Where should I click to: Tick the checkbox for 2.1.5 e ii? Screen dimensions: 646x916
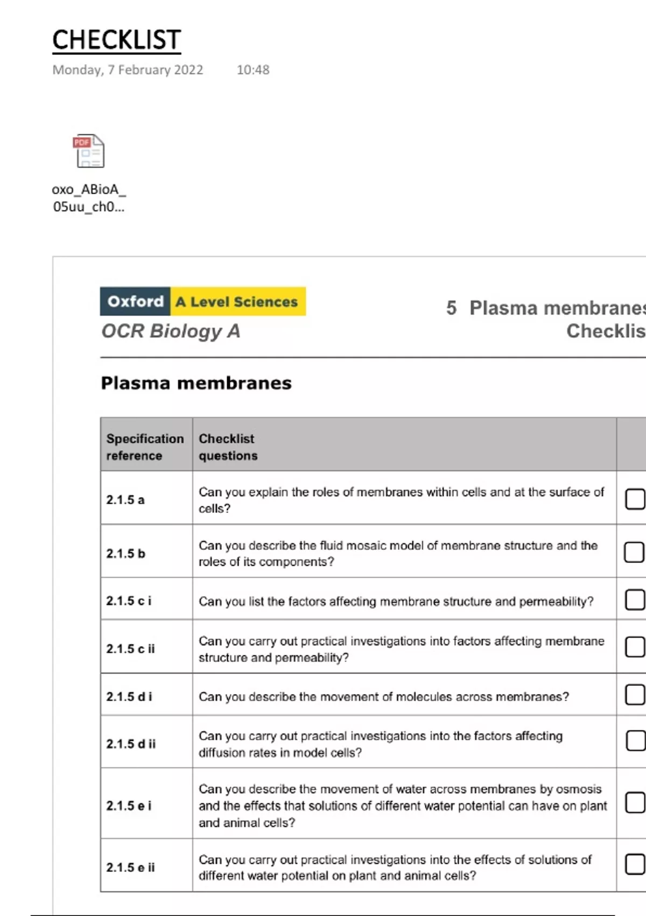tap(635, 864)
